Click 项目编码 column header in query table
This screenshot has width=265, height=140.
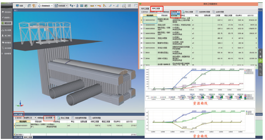tap(150, 15)
